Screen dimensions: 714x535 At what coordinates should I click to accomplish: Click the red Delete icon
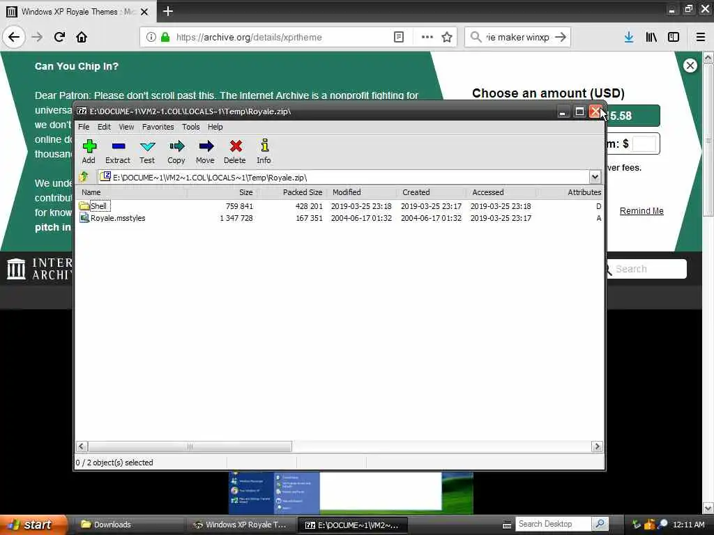(x=235, y=151)
